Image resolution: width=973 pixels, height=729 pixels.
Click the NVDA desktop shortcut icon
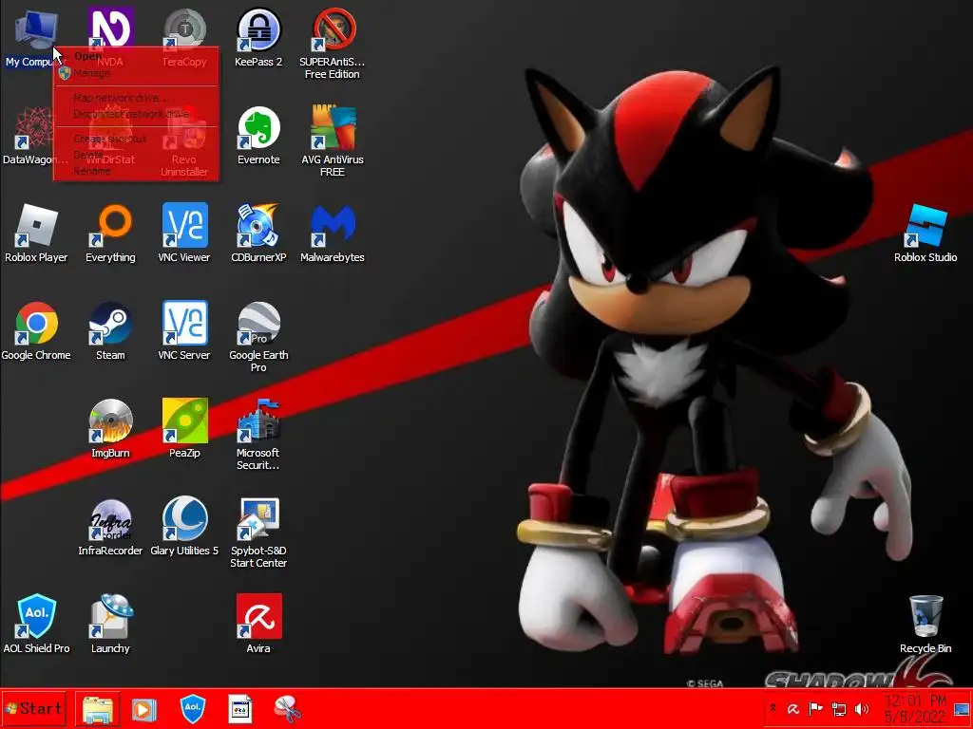110,28
